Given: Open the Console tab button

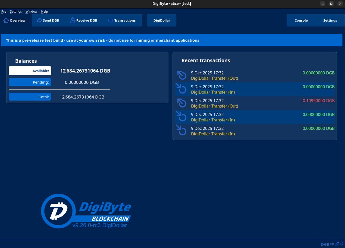Looking at the screenshot, I should click(301, 20).
